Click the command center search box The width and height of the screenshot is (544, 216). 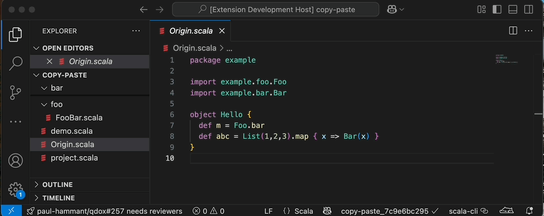point(276,10)
